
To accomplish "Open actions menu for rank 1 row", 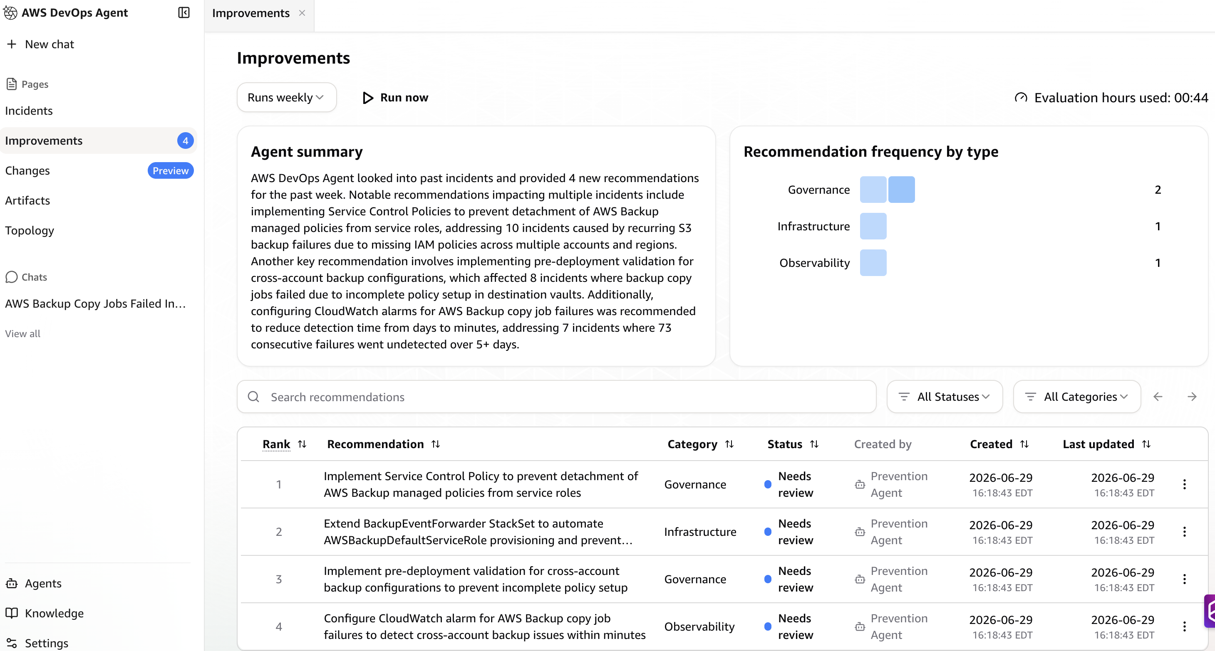I will [1184, 484].
